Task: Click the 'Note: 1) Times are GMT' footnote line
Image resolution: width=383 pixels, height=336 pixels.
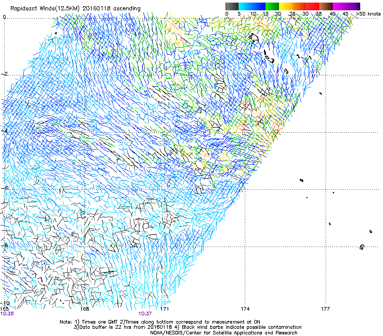Action: 160,322
